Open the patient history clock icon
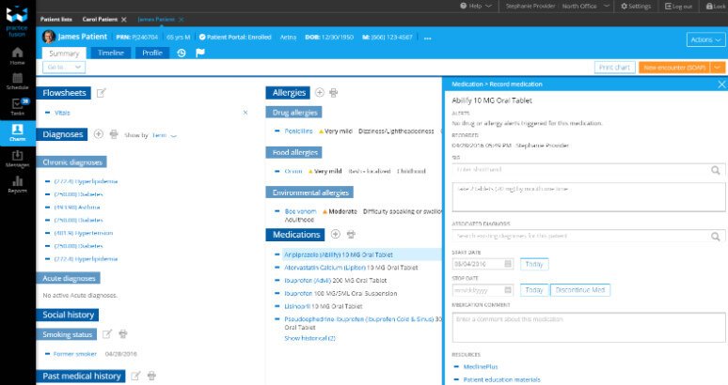 coord(182,53)
